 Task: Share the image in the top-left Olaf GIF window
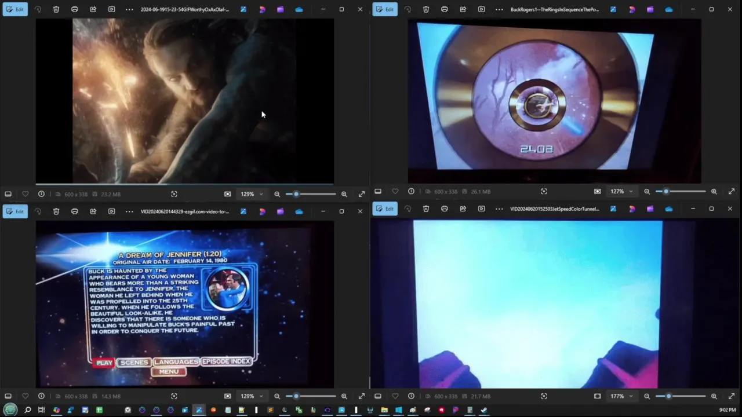pyautogui.click(x=93, y=9)
